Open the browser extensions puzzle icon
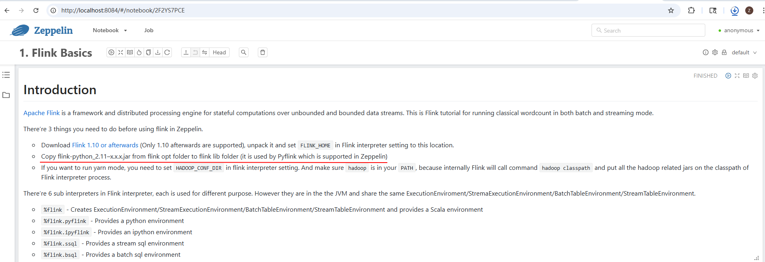 coord(692,10)
